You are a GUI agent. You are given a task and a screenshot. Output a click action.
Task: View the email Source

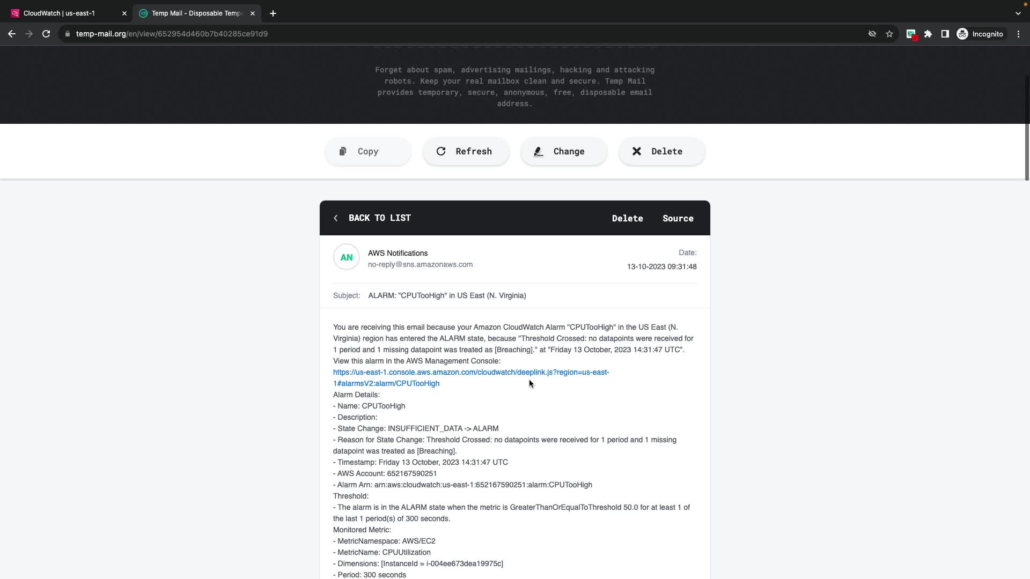pos(678,219)
